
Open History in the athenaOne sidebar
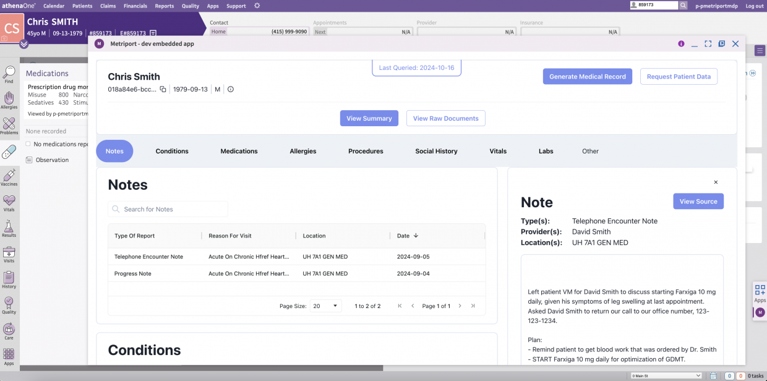pos(9,280)
